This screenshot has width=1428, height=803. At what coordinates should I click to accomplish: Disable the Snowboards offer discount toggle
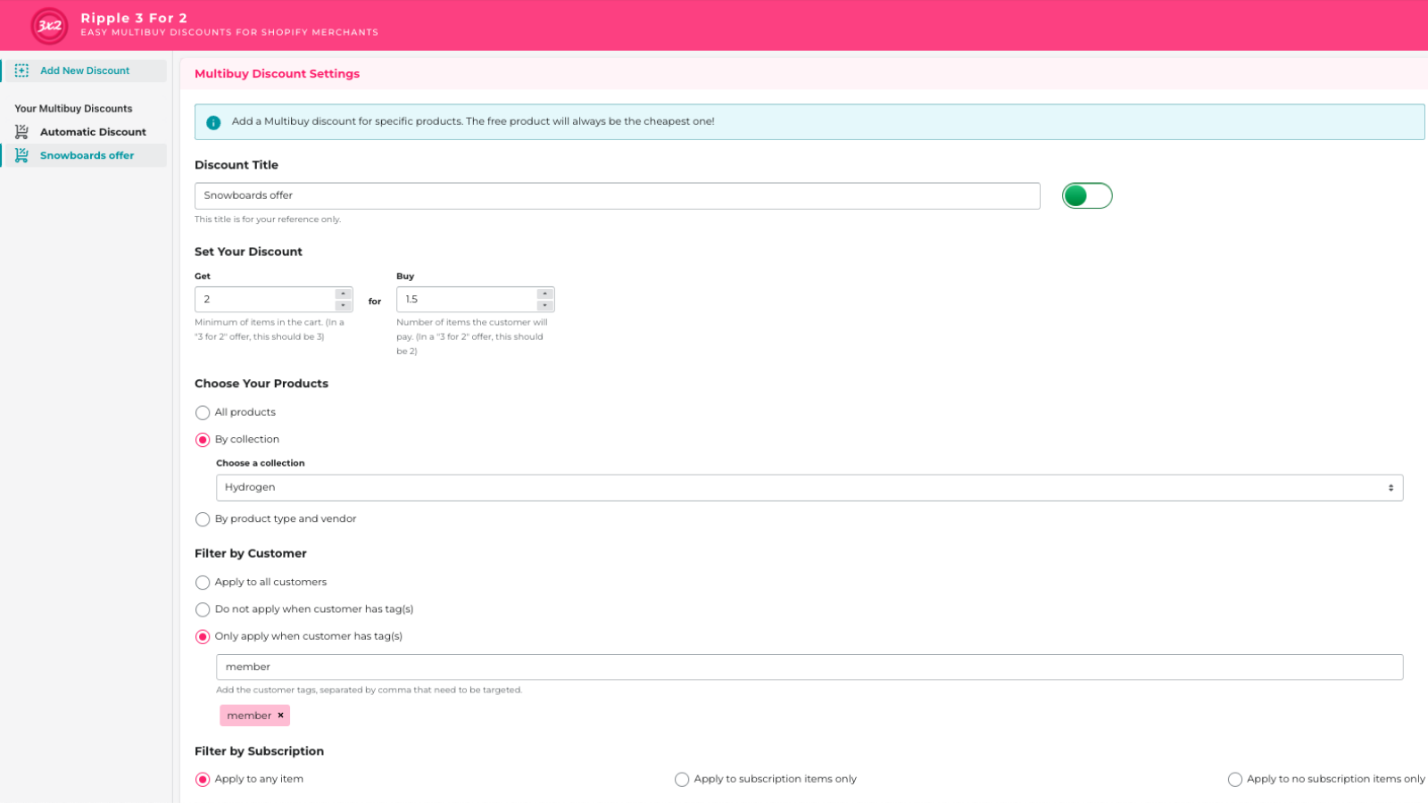tap(1086, 195)
